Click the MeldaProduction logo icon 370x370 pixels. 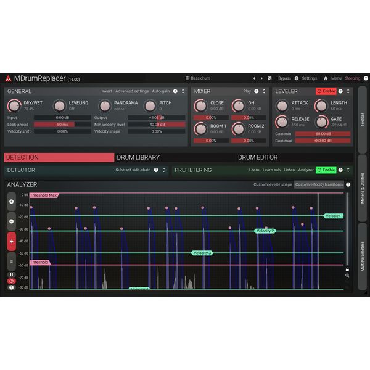coord(8,78)
